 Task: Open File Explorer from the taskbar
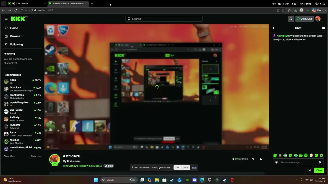coord(157,180)
